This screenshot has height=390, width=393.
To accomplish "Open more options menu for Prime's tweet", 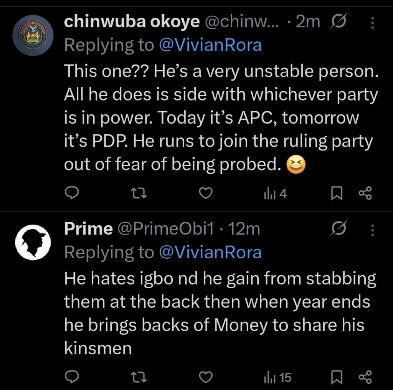I will pyautogui.click(x=371, y=230).
